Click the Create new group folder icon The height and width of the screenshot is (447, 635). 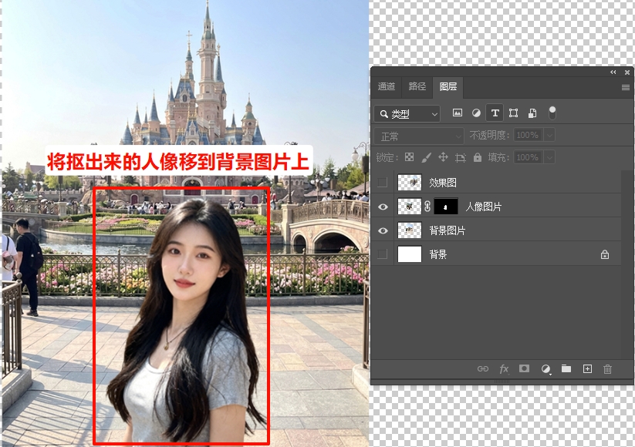(x=566, y=368)
